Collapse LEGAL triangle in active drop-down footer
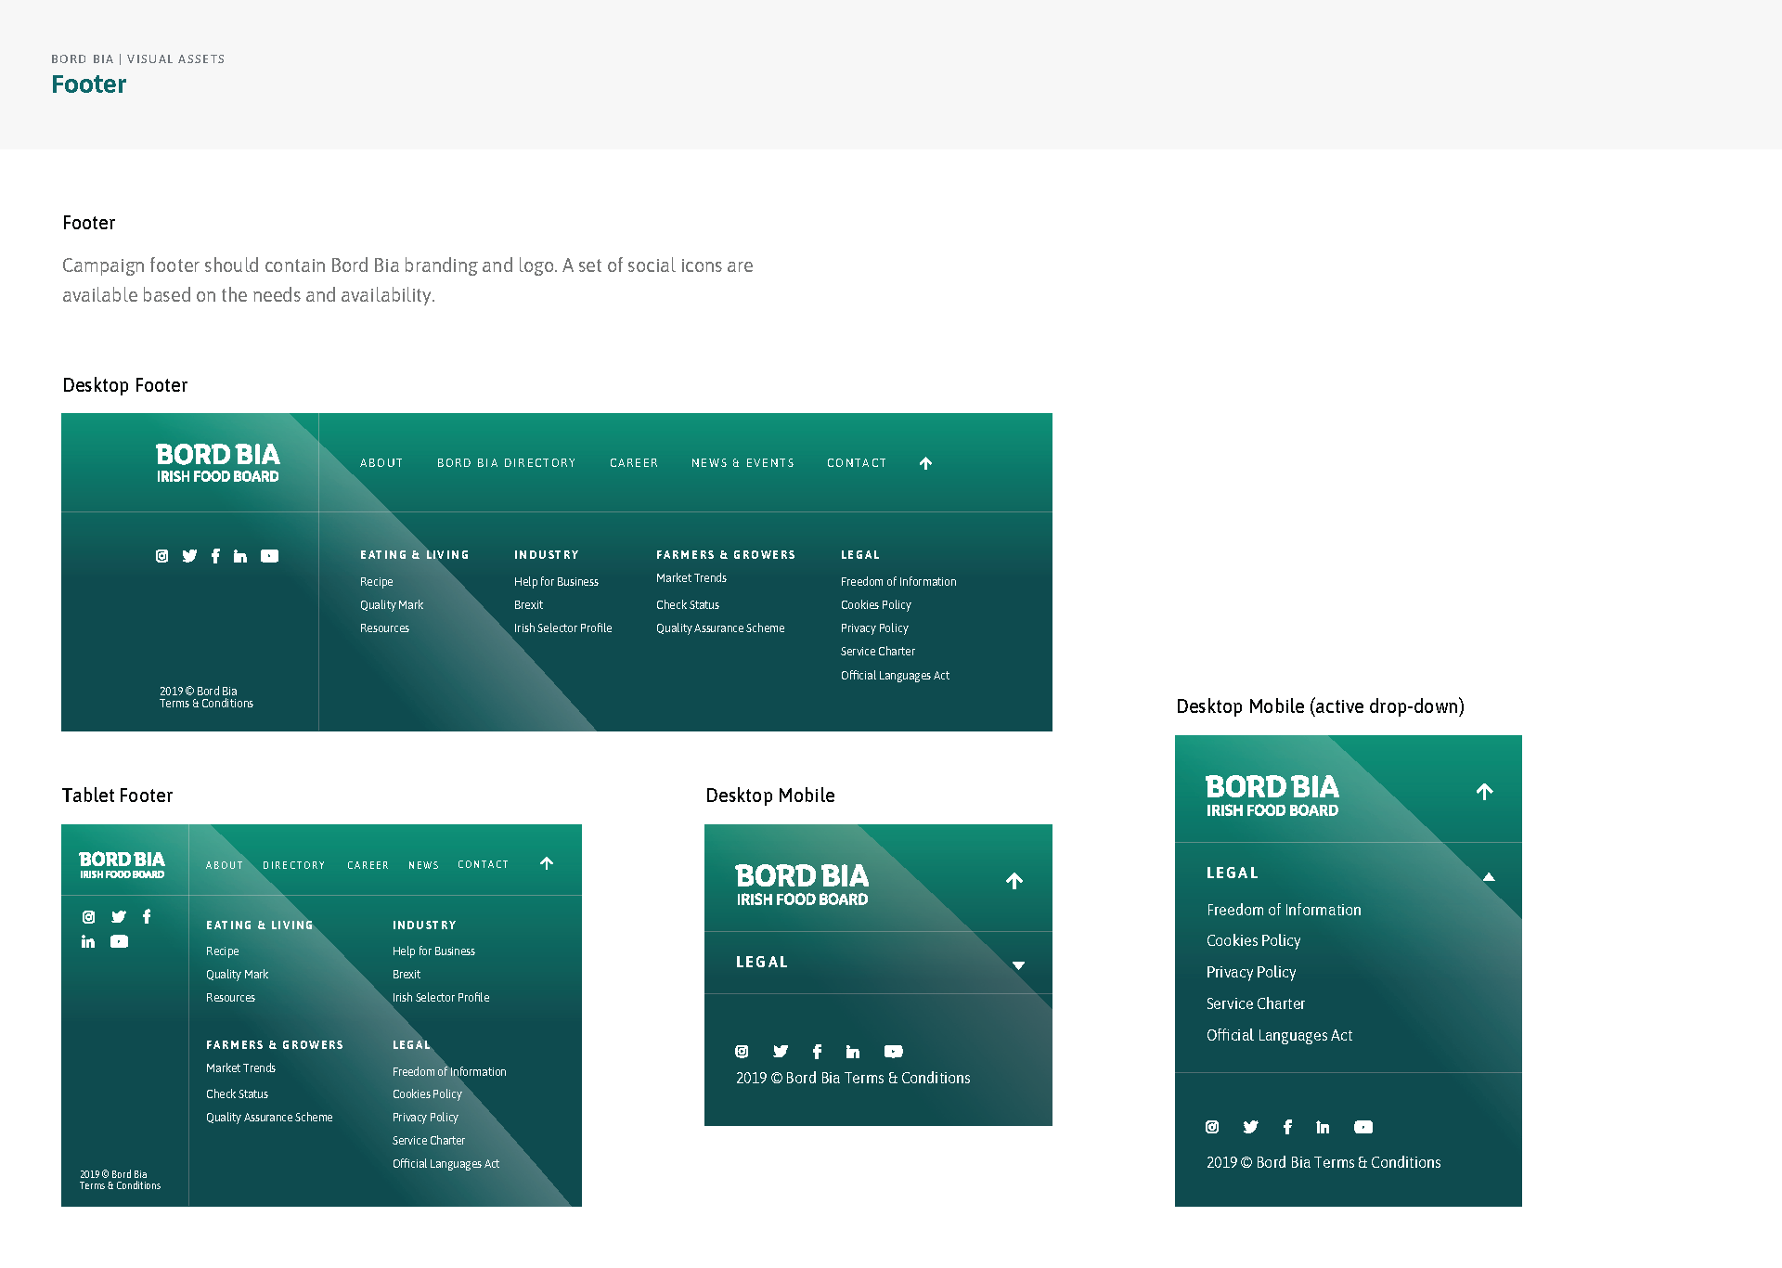The width and height of the screenshot is (1782, 1268). [1489, 876]
